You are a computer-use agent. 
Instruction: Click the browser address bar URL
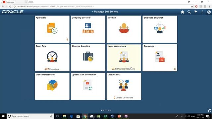coord(55,7)
